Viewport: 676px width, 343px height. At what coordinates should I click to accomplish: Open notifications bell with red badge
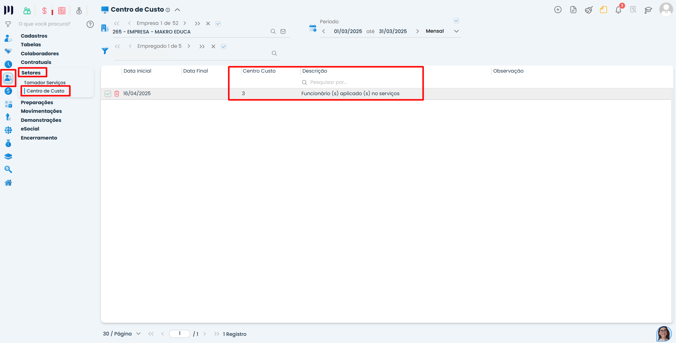pyautogui.click(x=619, y=9)
